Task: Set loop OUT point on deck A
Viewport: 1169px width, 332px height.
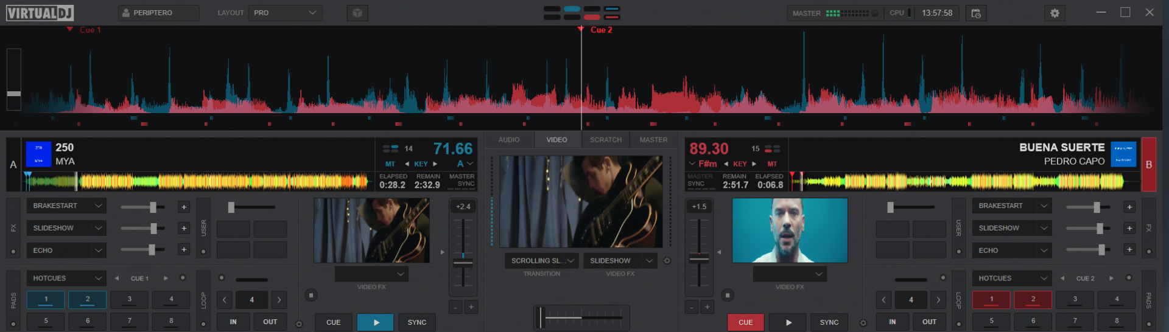Action: tap(270, 322)
